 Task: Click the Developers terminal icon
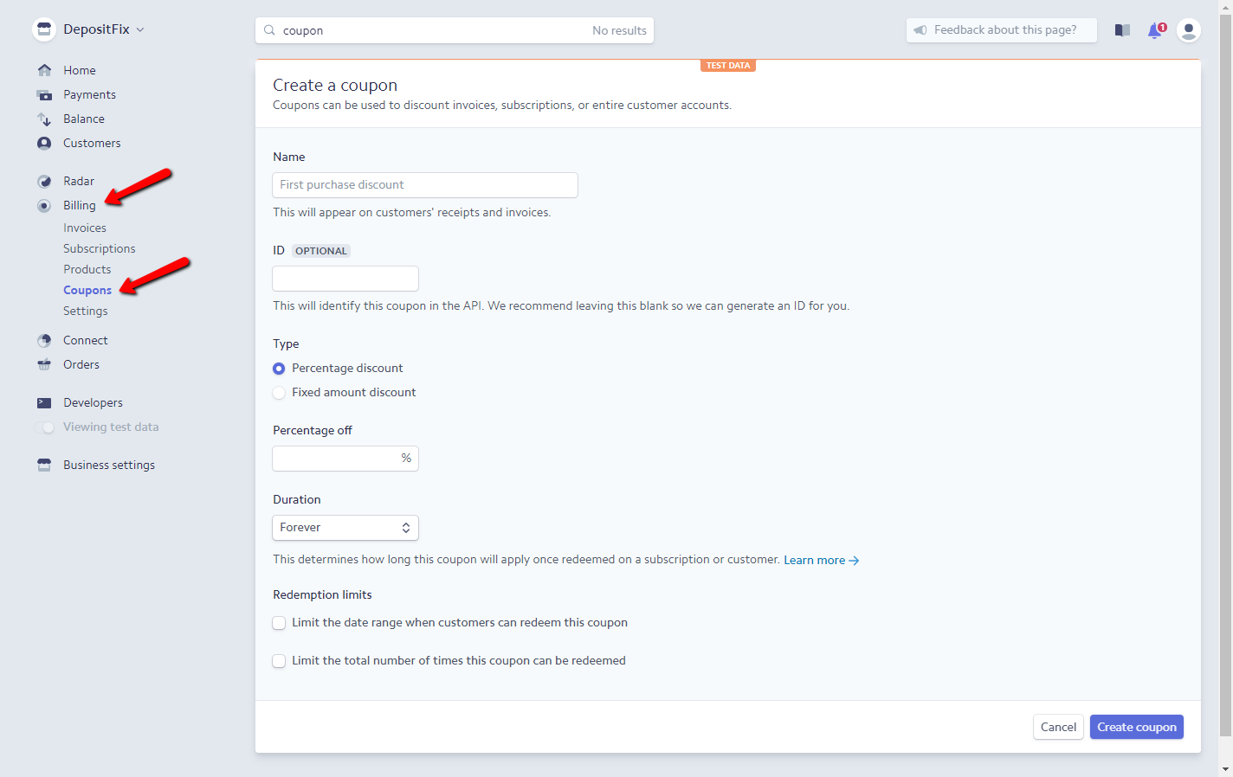tap(44, 402)
